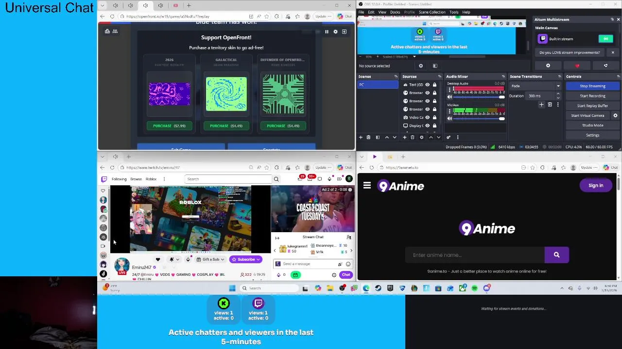Open selected source properties gear

click(x=421, y=138)
